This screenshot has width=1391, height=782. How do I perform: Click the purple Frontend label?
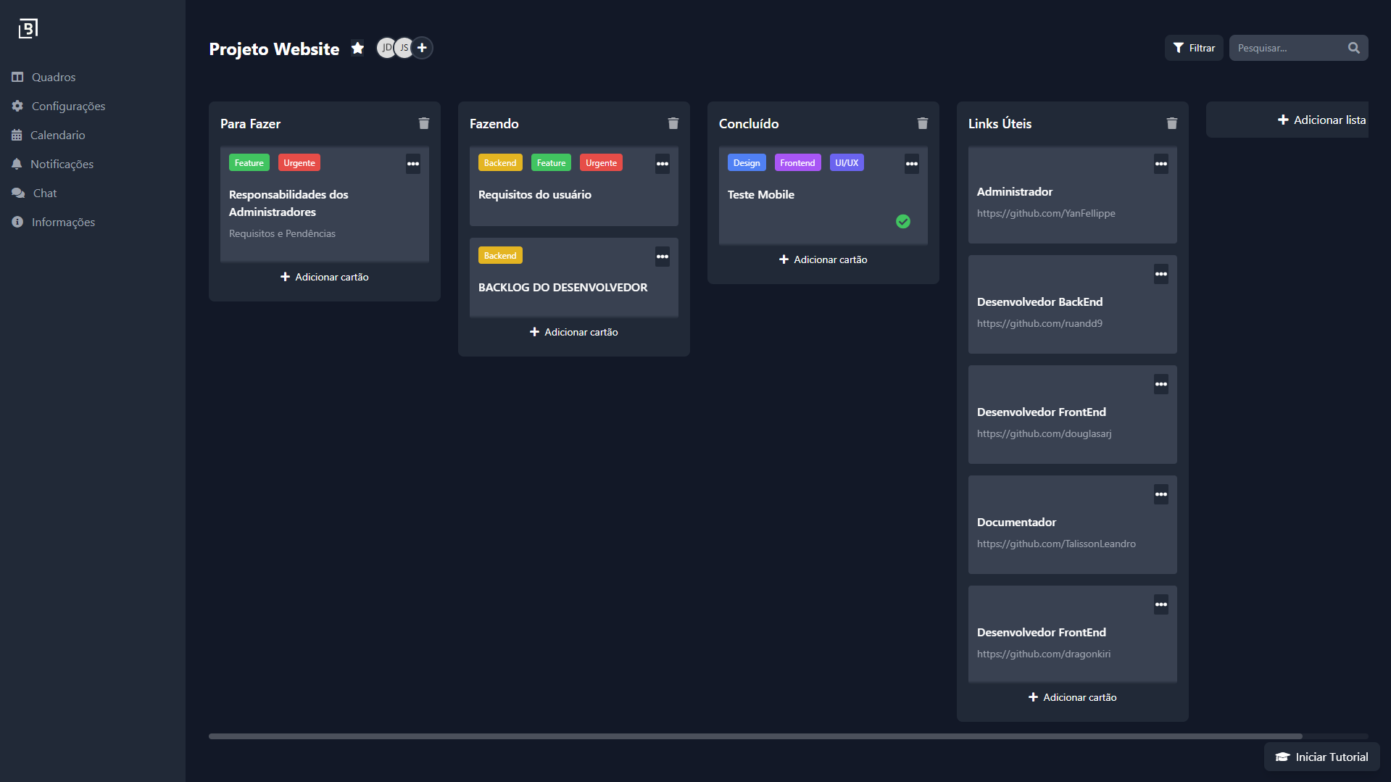tap(797, 163)
